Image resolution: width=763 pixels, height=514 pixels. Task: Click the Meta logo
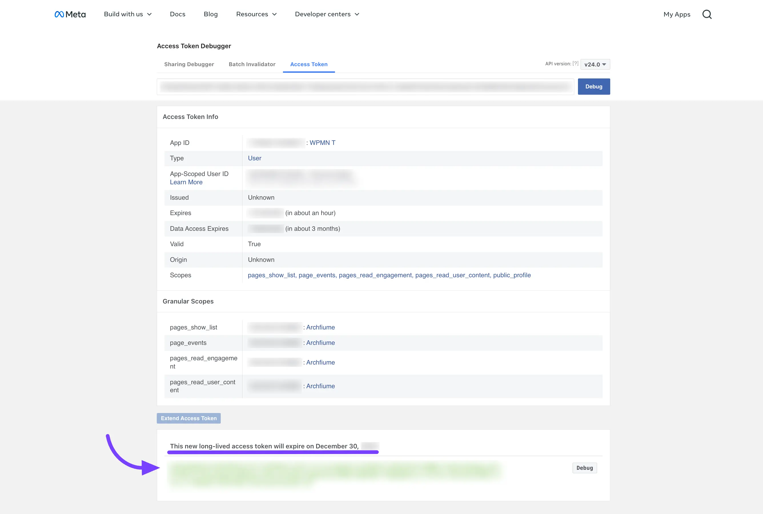70,14
